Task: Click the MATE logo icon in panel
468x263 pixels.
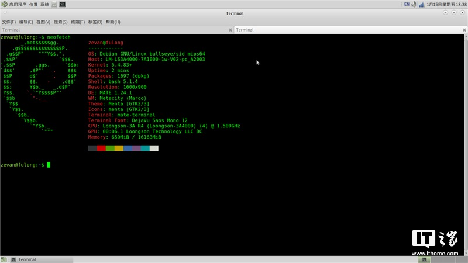Action: pos(5,5)
